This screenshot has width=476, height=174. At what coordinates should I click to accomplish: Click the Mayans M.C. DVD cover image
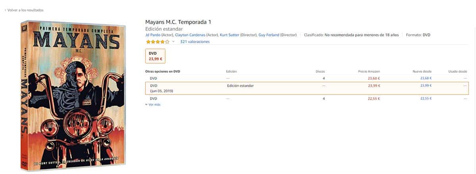click(x=74, y=97)
